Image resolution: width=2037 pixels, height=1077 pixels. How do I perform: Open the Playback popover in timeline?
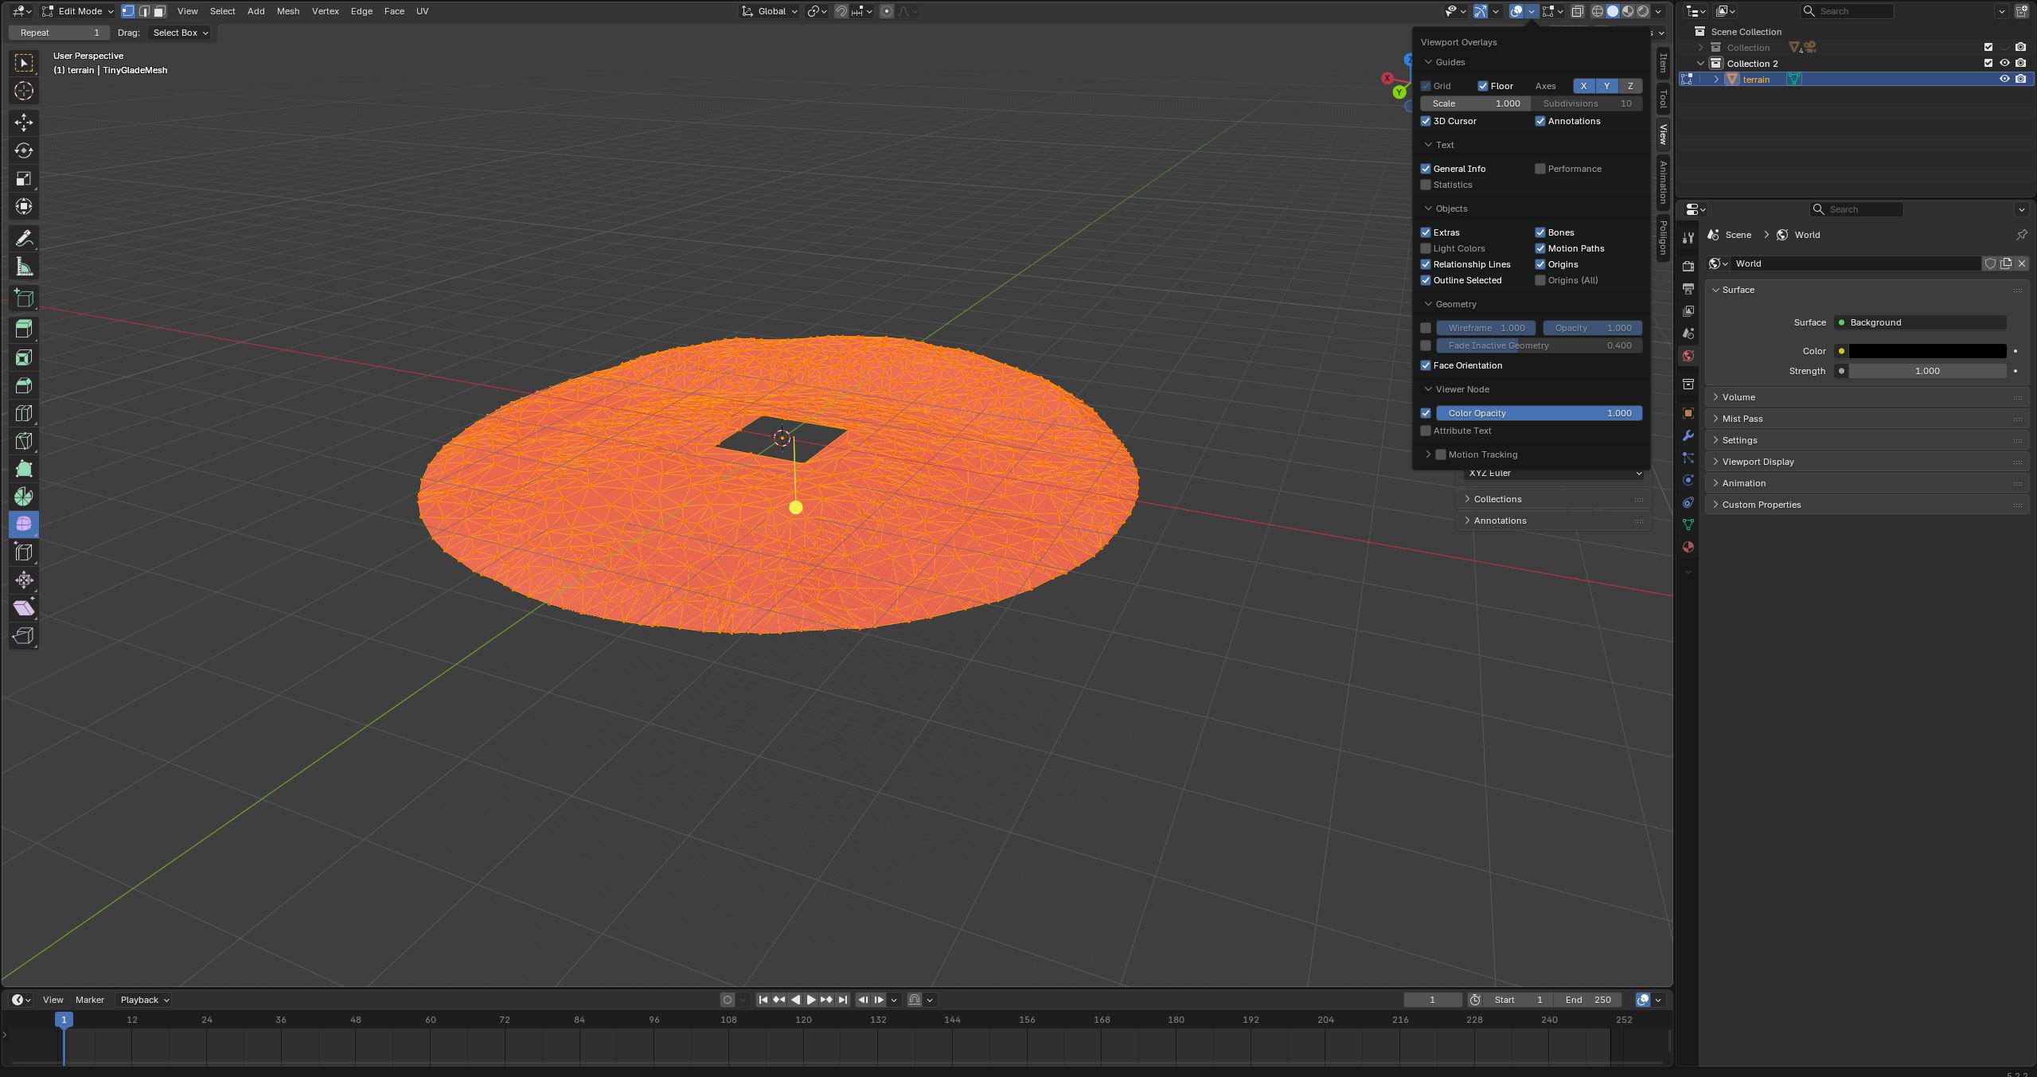[144, 1000]
